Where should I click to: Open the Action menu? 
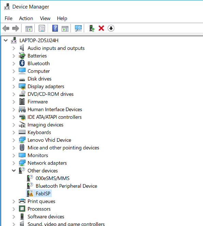[26, 18]
